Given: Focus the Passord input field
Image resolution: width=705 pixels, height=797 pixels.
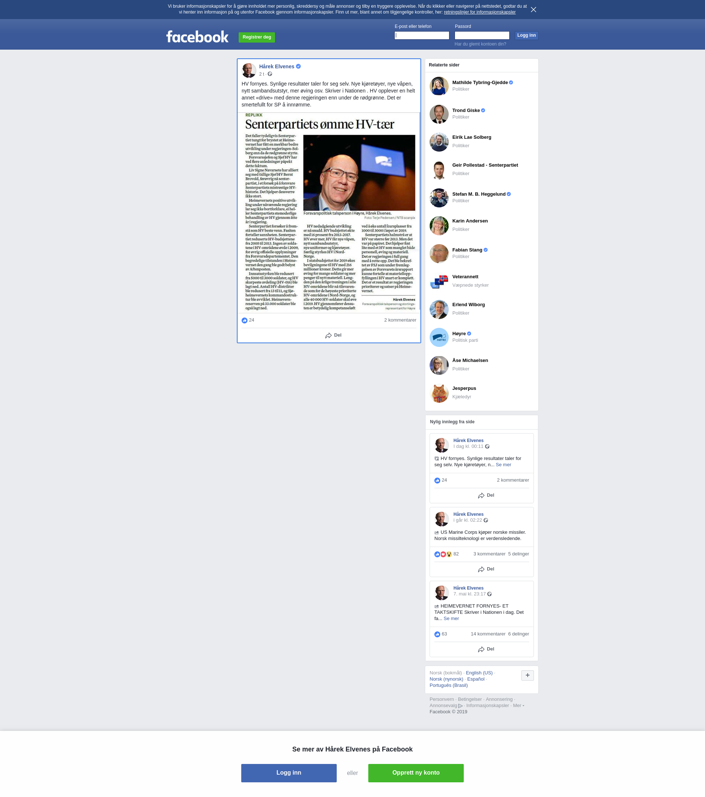Looking at the screenshot, I should (482, 36).
